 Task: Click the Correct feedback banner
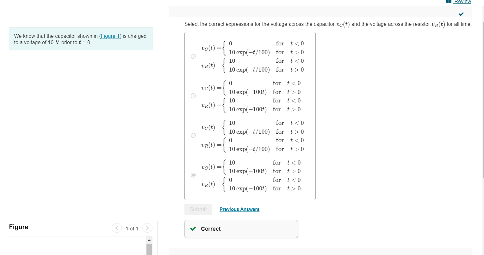[x=241, y=229]
